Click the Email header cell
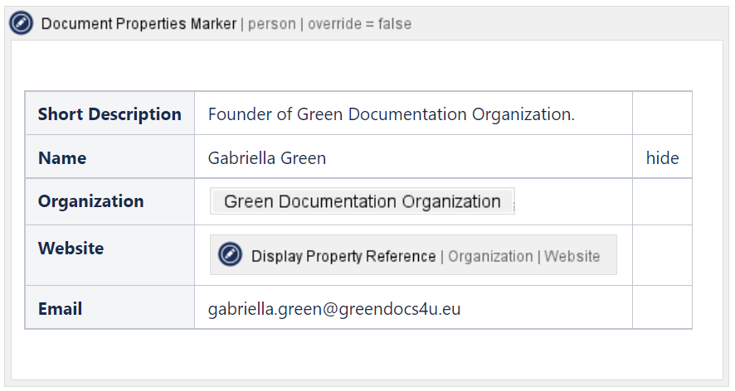The height and width of the screenshot is (391, 735). pyautogui.click(x=60, y=309)
